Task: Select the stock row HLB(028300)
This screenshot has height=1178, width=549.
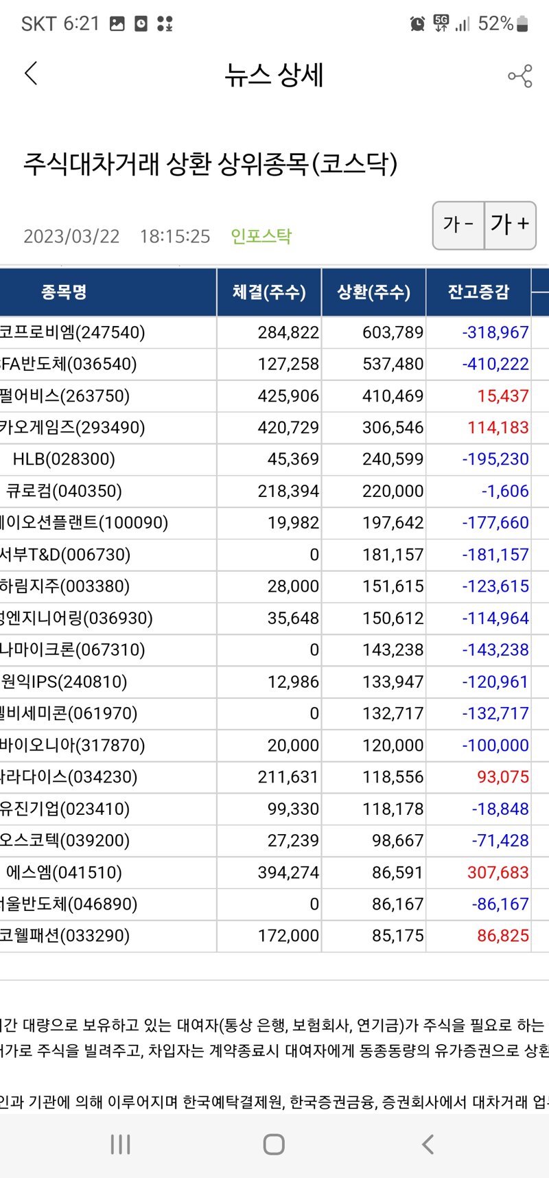Action: [274, 459]
